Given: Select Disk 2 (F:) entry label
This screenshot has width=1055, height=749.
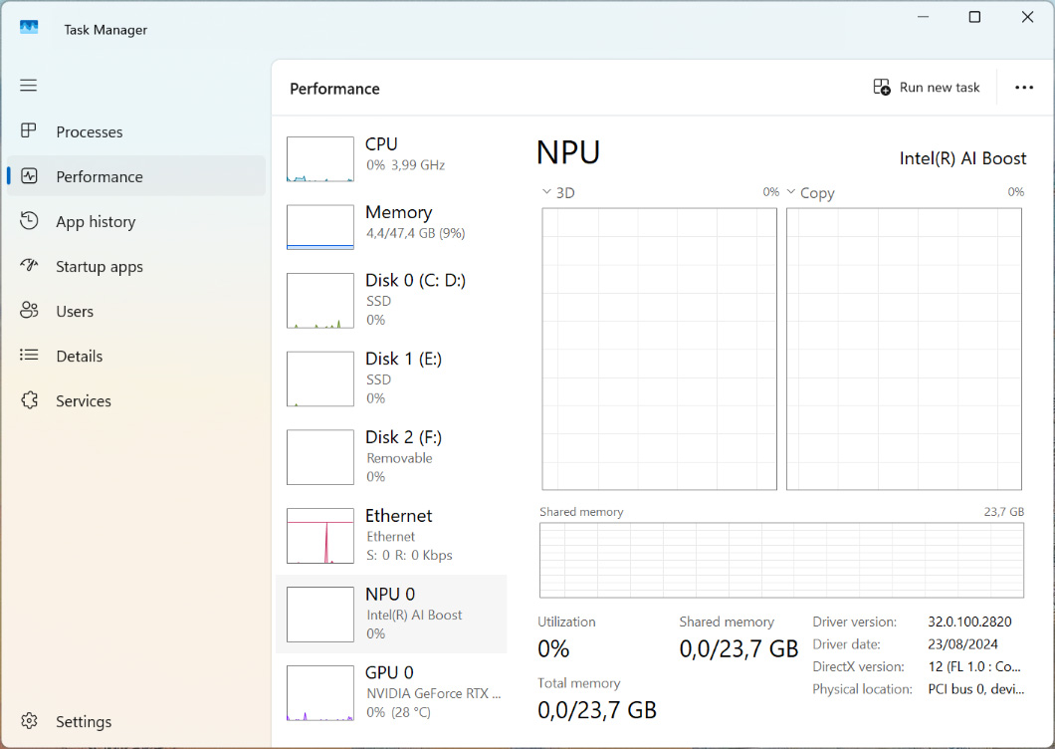Looking at the screenshot, I should [x=404, y=437].
